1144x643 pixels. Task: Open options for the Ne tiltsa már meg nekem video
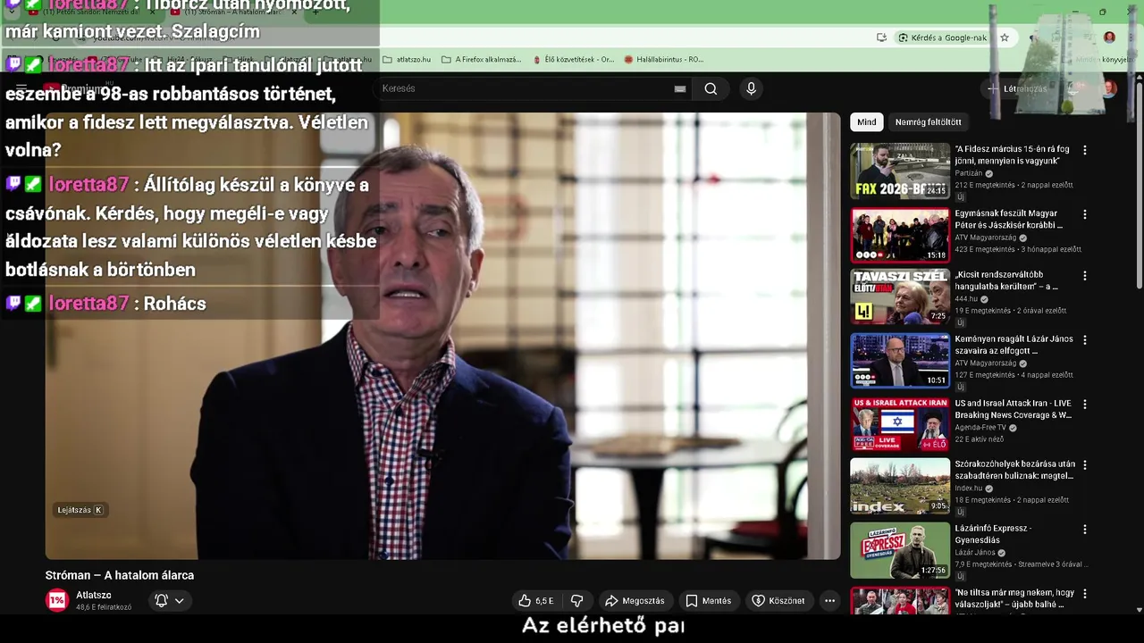click(1085, 594)
